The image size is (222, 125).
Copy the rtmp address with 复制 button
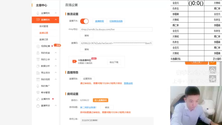pyautogui.click(x=87, y=36)
